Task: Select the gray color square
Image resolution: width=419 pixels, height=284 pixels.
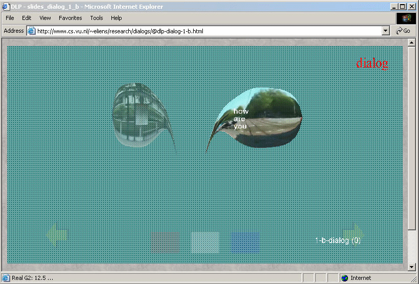Action: point(205,243)
